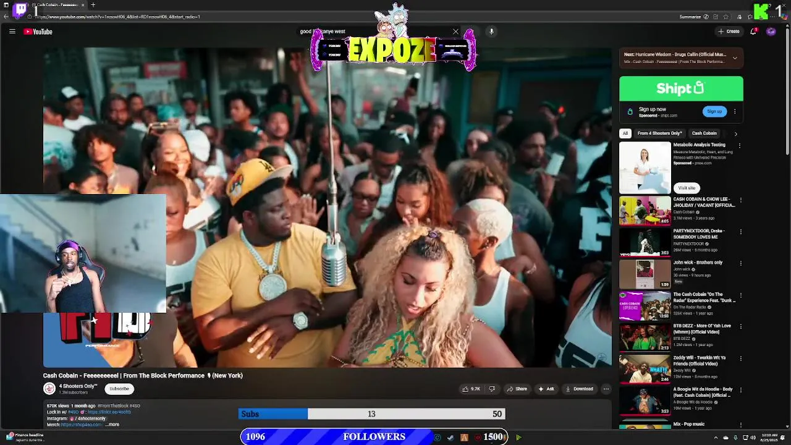Click the Summarize button in address bar
The height and width of the screenshot is (445, 791).
tap(690, 17)
